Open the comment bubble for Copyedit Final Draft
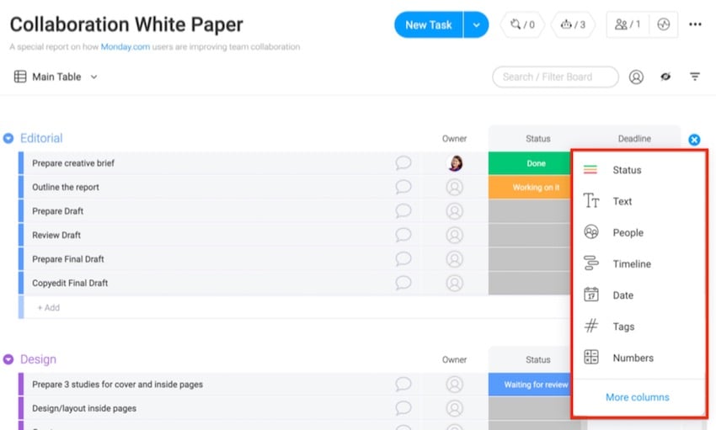The width and height of the screenshot is (716, 430). 403,283
